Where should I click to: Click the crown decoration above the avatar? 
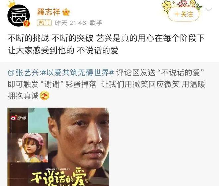click(11, 4)
